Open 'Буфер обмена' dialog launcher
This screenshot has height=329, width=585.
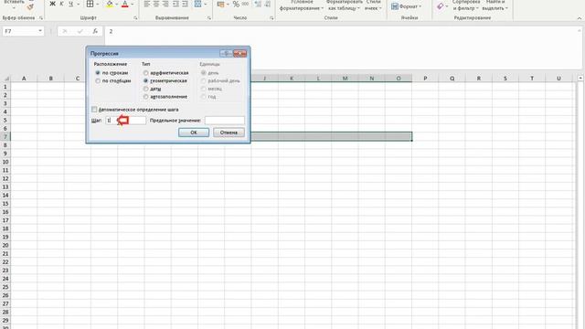41,18
